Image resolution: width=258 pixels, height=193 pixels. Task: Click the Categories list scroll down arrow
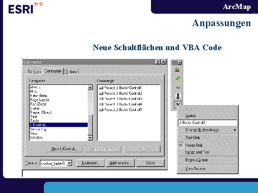click(90, 138)
